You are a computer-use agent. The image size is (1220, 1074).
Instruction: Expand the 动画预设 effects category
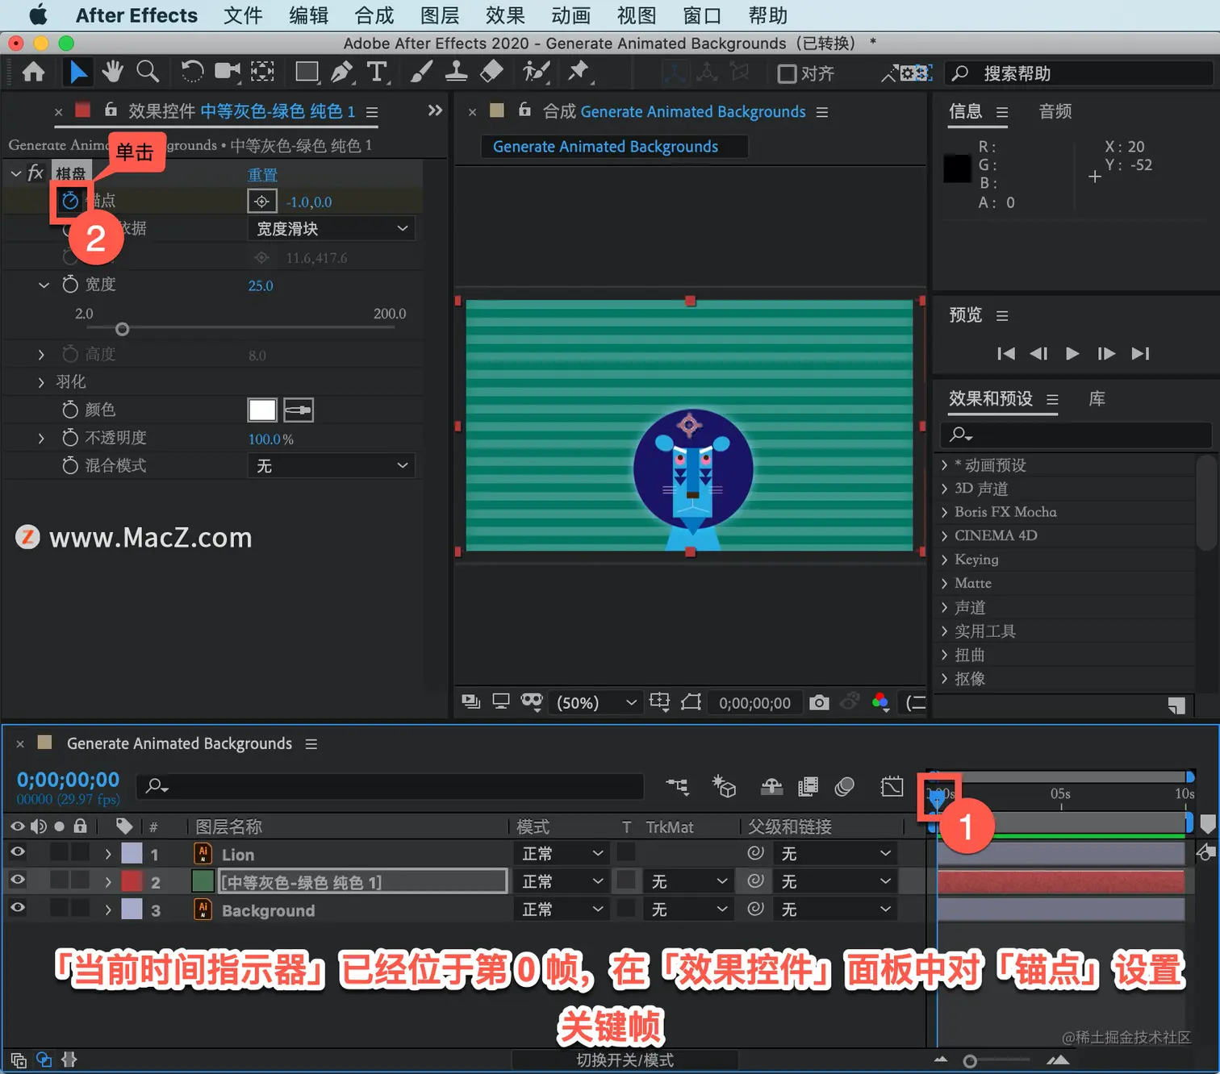click(x=944, y=465)
